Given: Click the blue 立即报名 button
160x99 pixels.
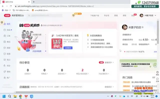Looking at the screenshot, I should click(x=68, y=48).
